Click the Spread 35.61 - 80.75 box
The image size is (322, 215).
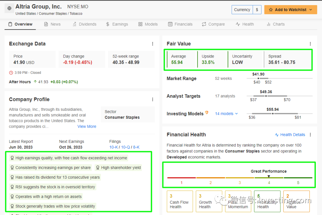[287, 59]
